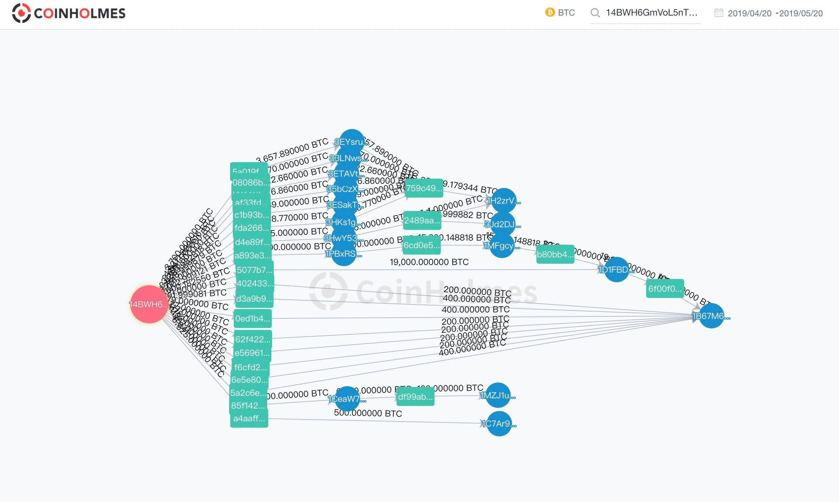The image size is (839, 502).
Task: Open transaction node 759c49
Action: [x=424, y=188]
